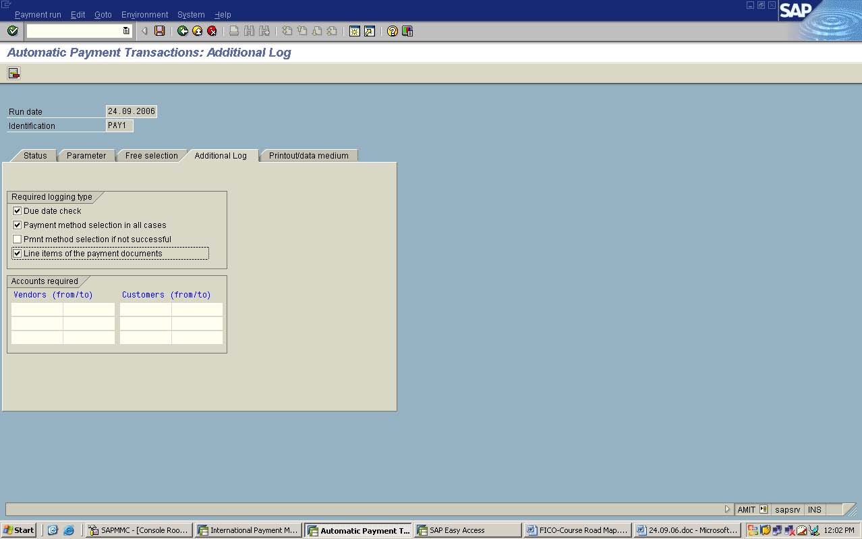Switch to the Printout/data medium tab
This screenshot has height=539, width=862.
(308, 156)
